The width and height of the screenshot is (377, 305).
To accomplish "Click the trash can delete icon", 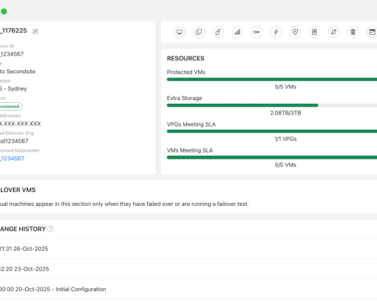I will pos(353,32).
